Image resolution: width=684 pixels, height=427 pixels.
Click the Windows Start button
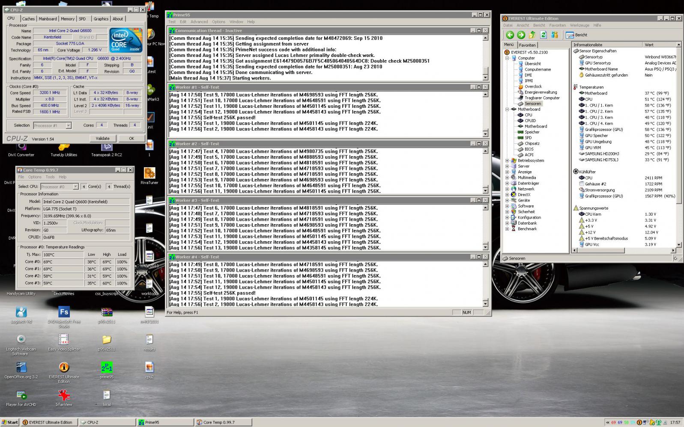10,422
